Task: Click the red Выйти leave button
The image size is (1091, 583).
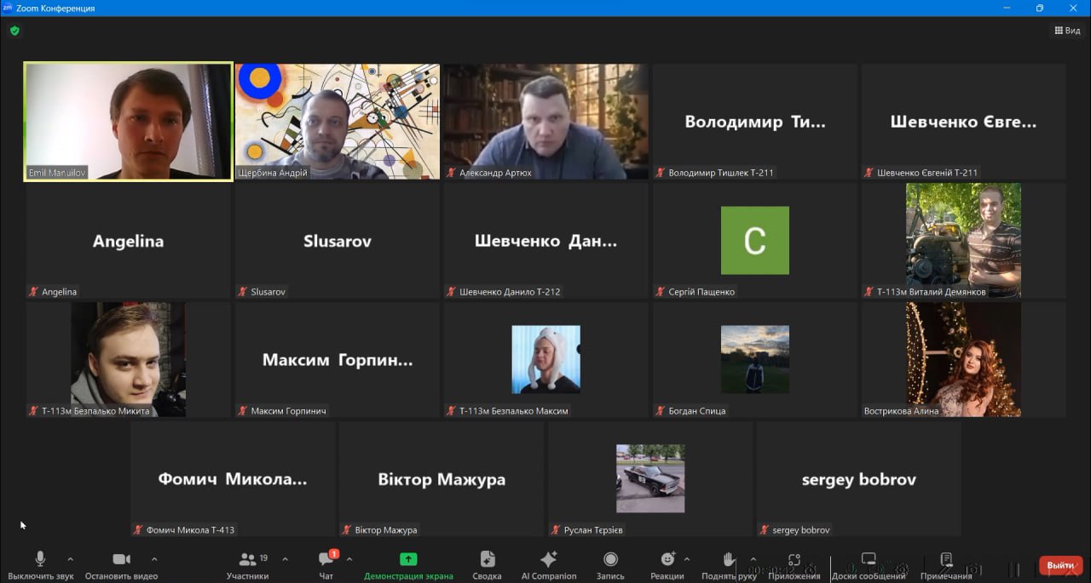Action: (1060, 565)
